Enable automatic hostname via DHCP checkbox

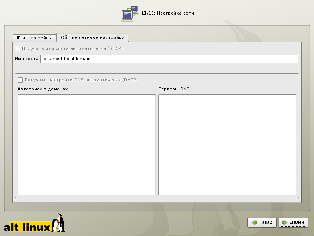tap(17, 49)
